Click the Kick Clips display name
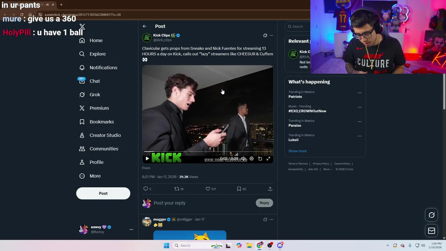Image resolution: width=446 pixels, height=251 pixels. [162, 35]
